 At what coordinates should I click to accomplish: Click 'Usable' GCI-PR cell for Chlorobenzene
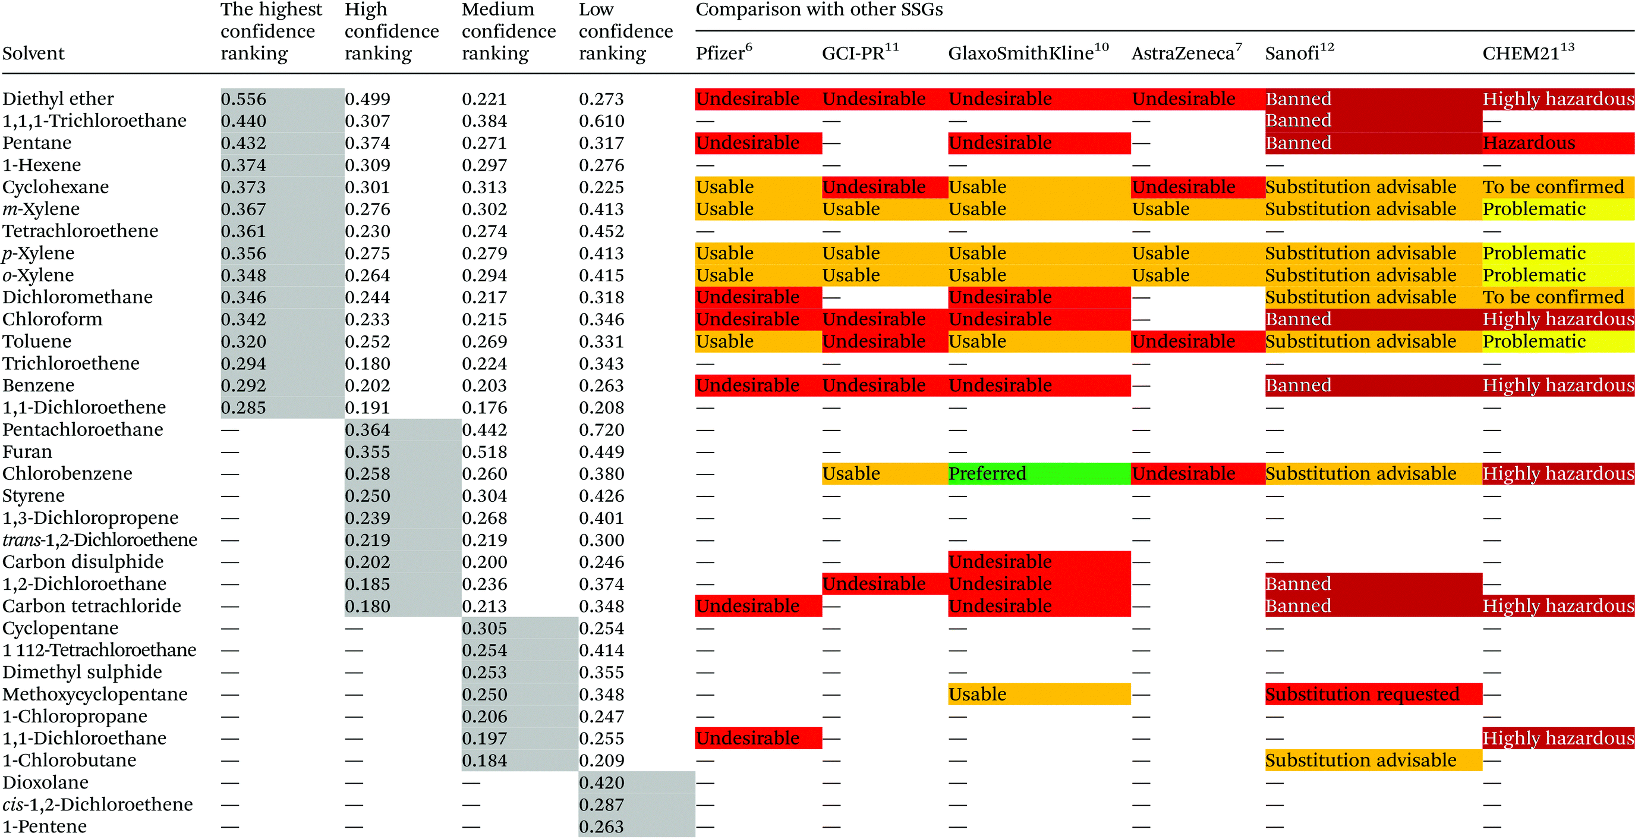click(x=885, y=474)
